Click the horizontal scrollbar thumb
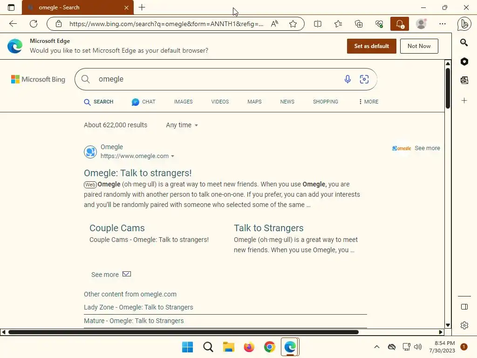This screenshot has width=477, height=358. point(184,332)
